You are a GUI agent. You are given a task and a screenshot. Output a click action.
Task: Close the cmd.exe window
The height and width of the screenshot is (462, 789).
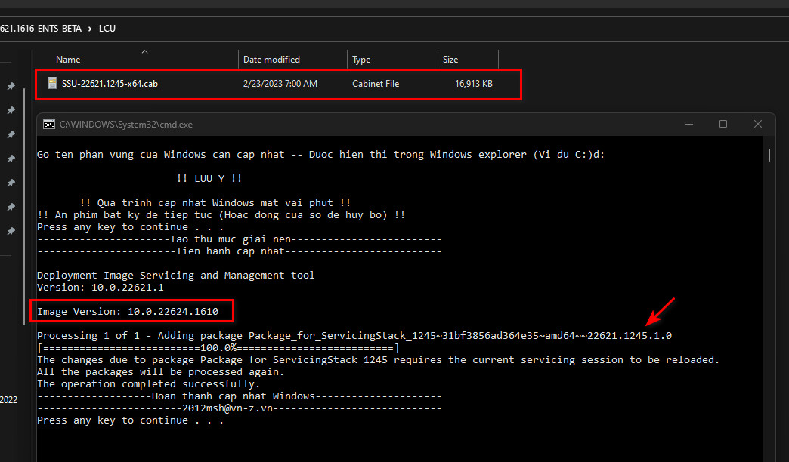pos(758,124)
